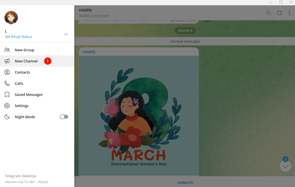Click the Saved Messages bookmark icon
The height and width of the screenshot is (187, 295).
[x=7, y=95]
